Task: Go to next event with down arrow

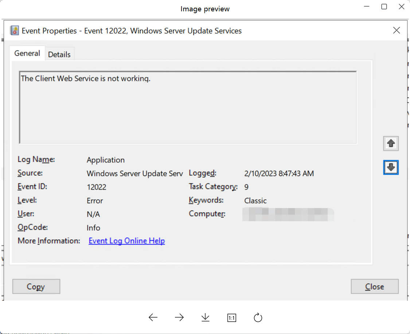Action: [391, 167]
